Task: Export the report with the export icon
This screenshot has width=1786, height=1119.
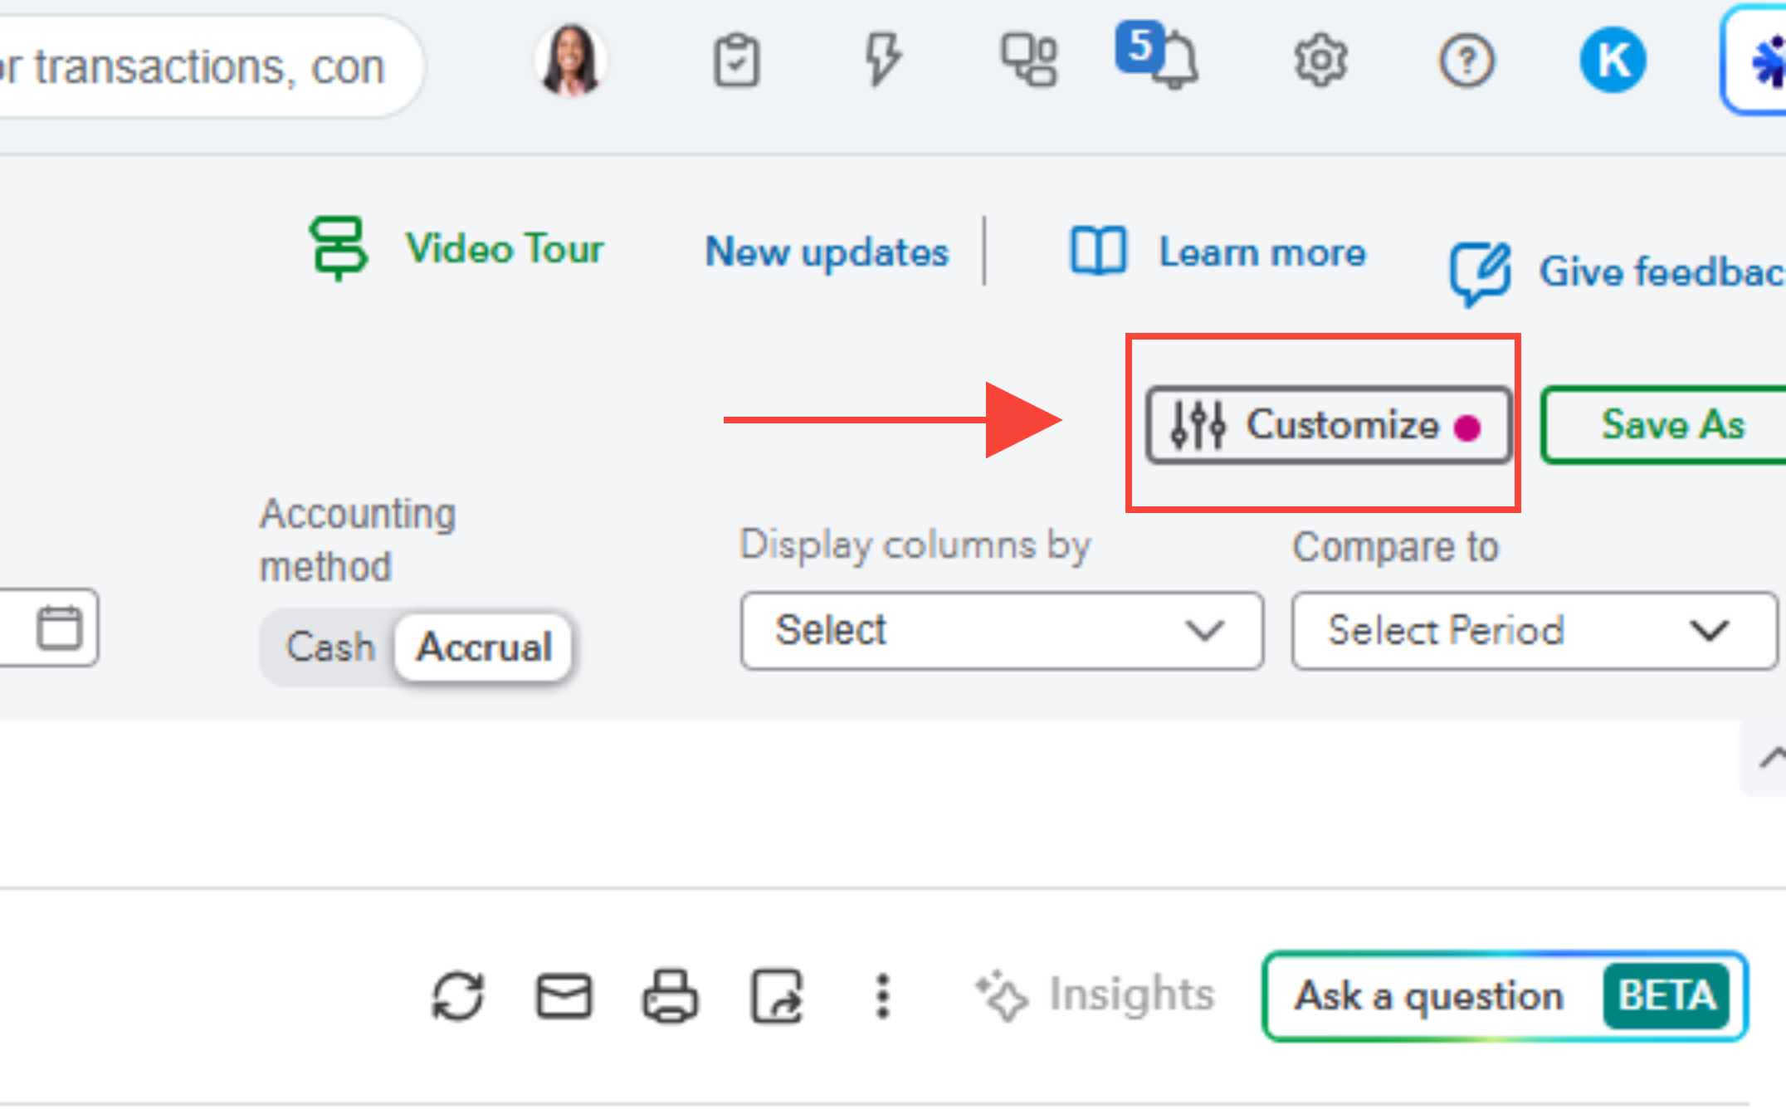Action: (777, 995)
